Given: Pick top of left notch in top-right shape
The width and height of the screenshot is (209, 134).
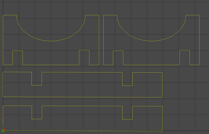Looking at the screenshot, I should click(x=118, y=51).
